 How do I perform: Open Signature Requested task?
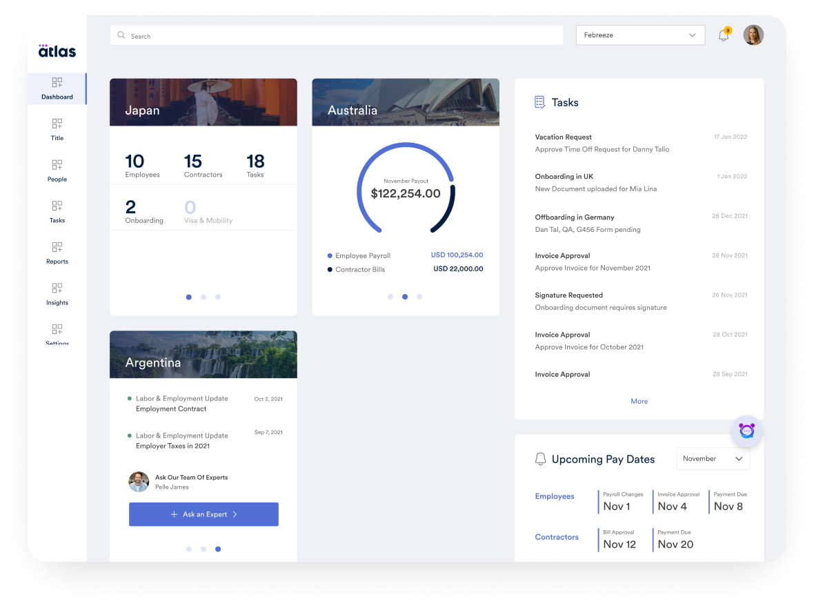pyautogui.click(x=641, y=301)
